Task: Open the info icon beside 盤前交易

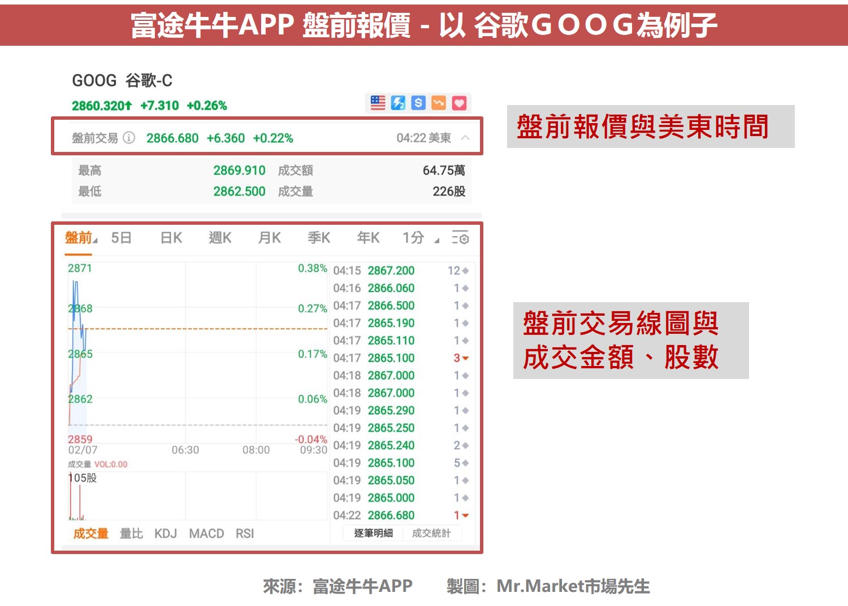Action: pos(129,138)
